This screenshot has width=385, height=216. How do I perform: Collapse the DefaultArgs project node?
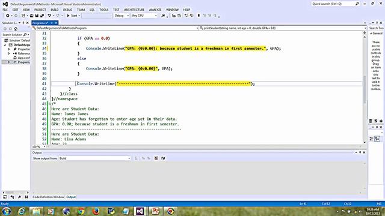point(5,45)
